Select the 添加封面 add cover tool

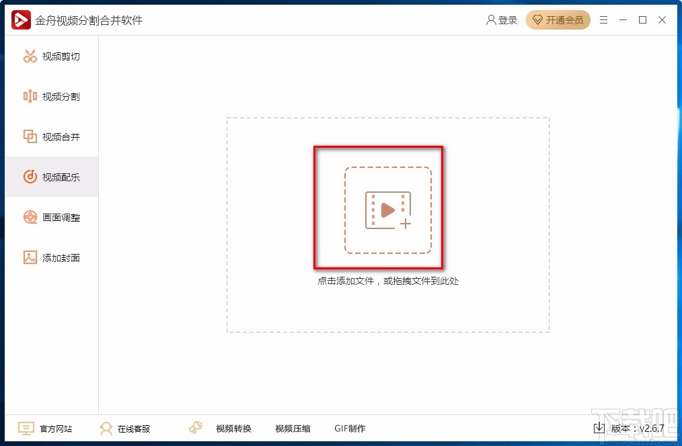(50, 257)
